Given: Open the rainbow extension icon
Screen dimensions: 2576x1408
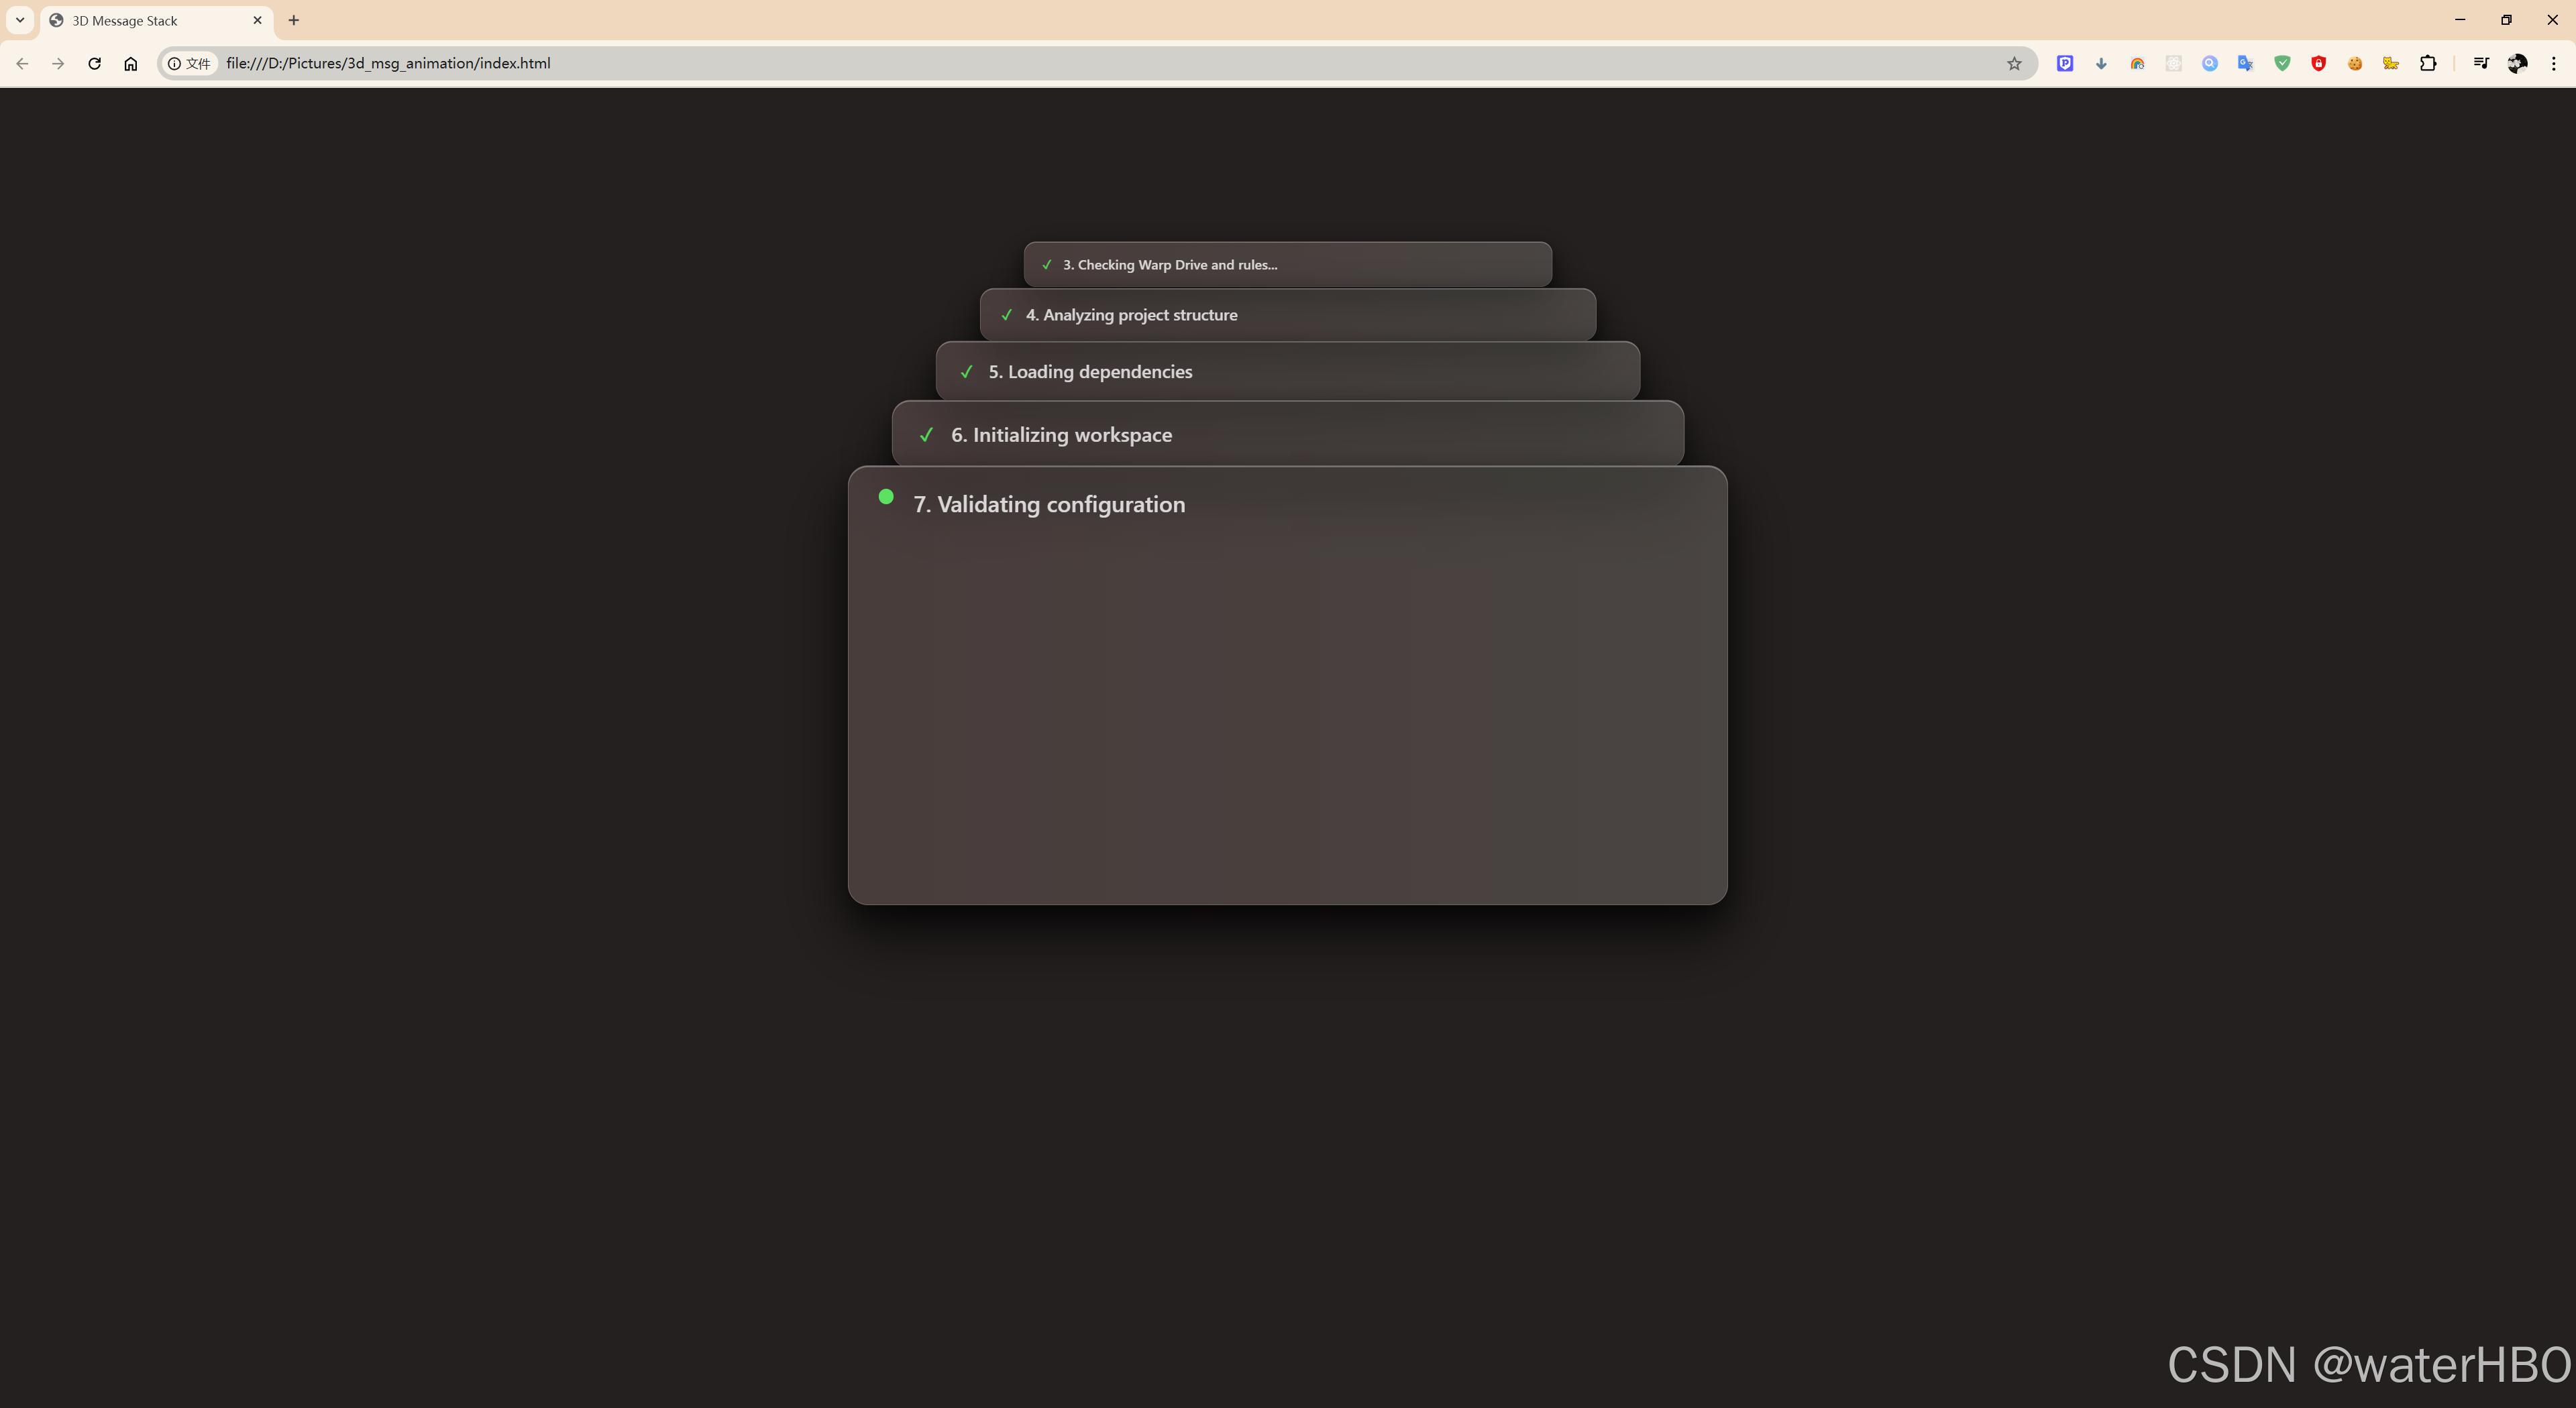Looking at the screenshot, I should coord(2137,63).
